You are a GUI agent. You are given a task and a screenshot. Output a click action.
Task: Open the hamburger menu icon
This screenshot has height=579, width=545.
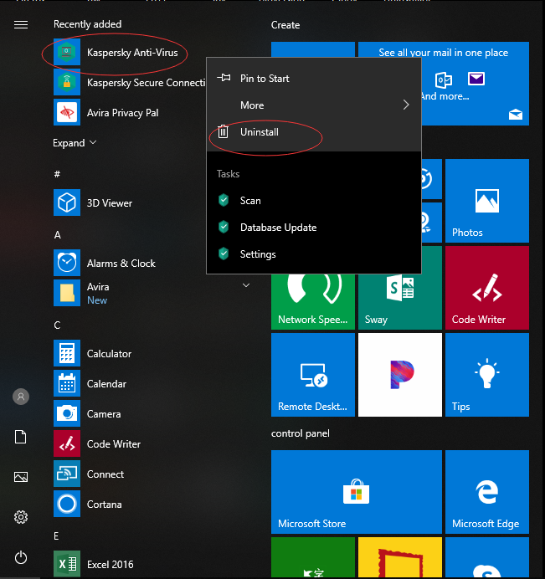(21, 25)
